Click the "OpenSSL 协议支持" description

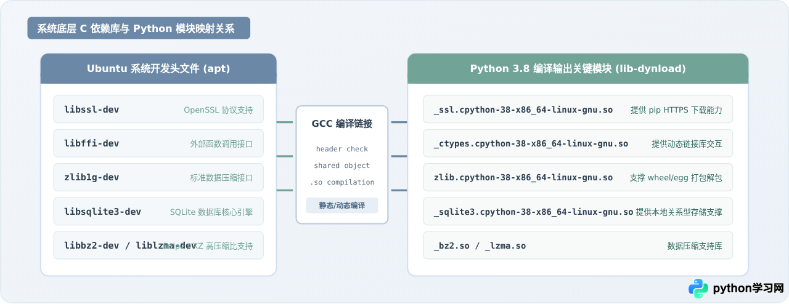click(x=218, y=110)
